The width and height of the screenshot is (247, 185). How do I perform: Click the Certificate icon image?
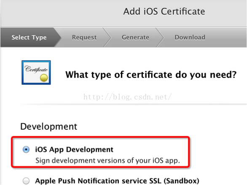tap(36, 72)
